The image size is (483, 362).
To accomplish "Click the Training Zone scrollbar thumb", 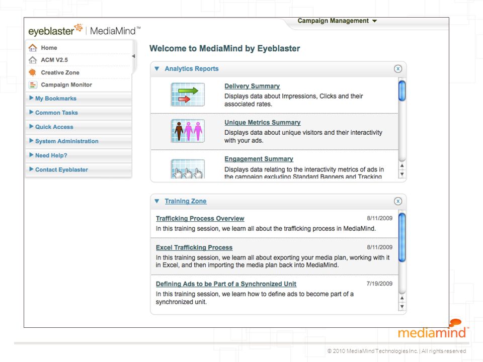I will coord(402,237).
